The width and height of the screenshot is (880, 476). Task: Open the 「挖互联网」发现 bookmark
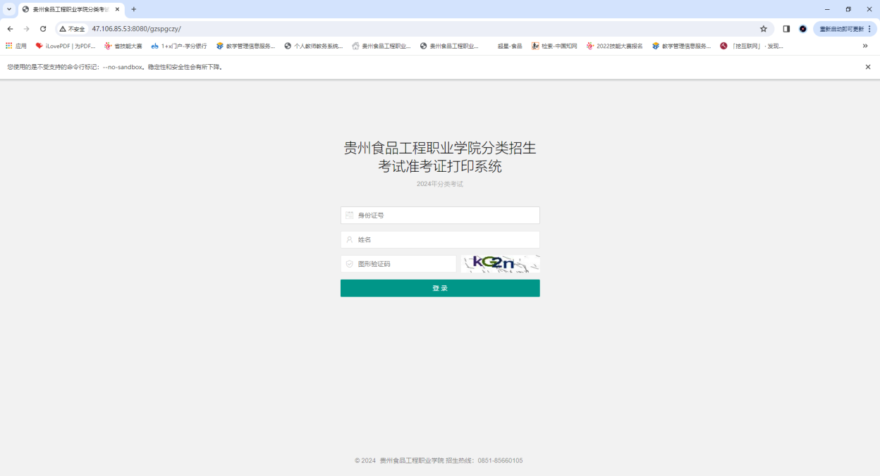coord(751,46)
